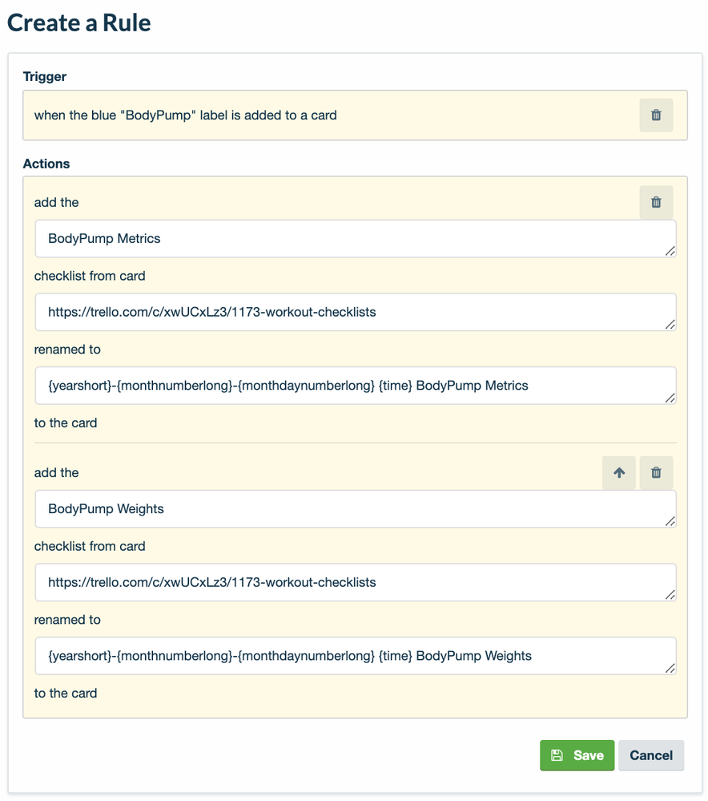708x801 pixels.
Task: Click the Create a Rule heading
Action: pyautogui.click(x=78, y=22)
